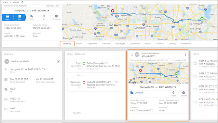Select the Plan status step
The height and width of the screenshot is (123, 218).
pos(20,17)
